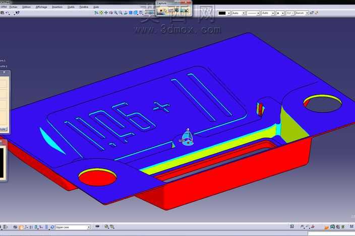Click the black swirl icon in the bottom toolbar
Viewport: 355px width, 236px height.
coord(15,227)
